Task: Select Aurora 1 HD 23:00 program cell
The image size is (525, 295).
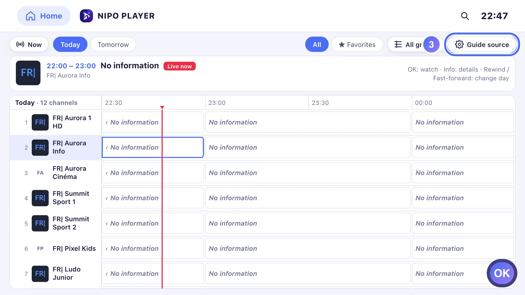Action: click(x=308, y=122)
